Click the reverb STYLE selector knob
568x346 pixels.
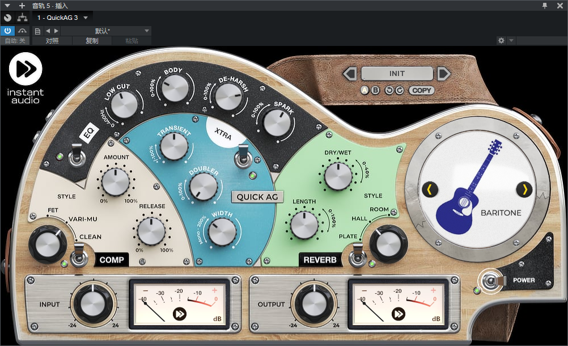tap(388, 244)
